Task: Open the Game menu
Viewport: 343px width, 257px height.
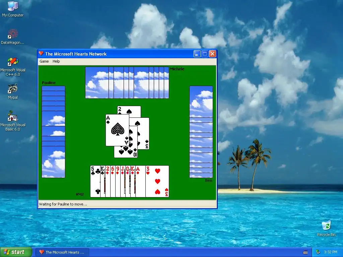Action: 44,62
